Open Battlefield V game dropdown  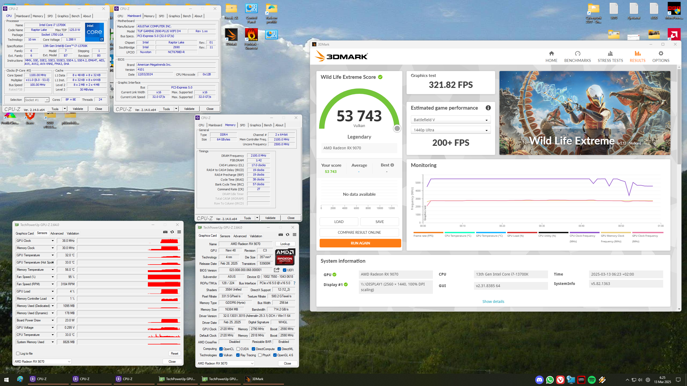pos(451,120)
